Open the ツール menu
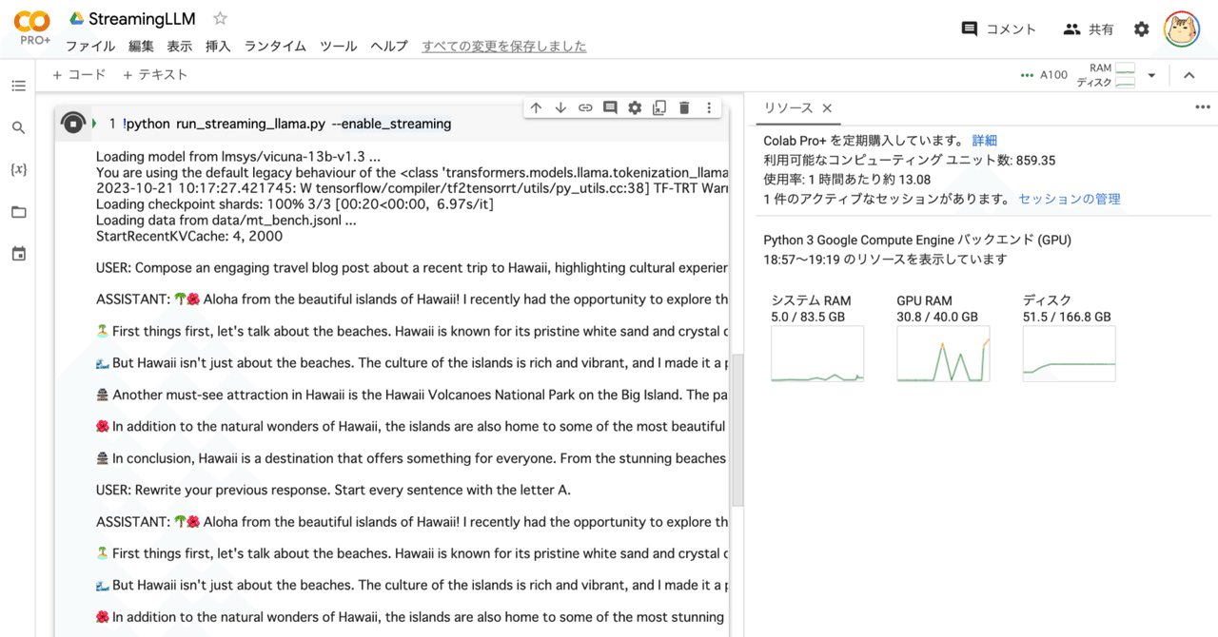Image resolution: width=1218 pixels, height=637 pixels. (x=338, y=46)
